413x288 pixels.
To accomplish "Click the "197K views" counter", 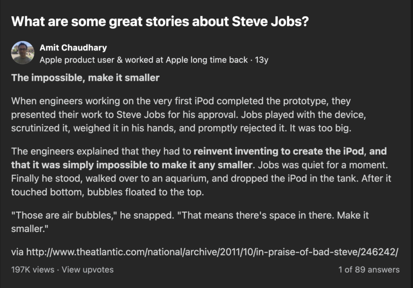I will click(x=32, y=269).
